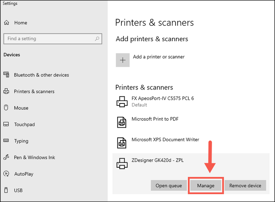275x202 pixels.
Task: Click the Typing keyboard icon
Action: (x=6, y=141)
